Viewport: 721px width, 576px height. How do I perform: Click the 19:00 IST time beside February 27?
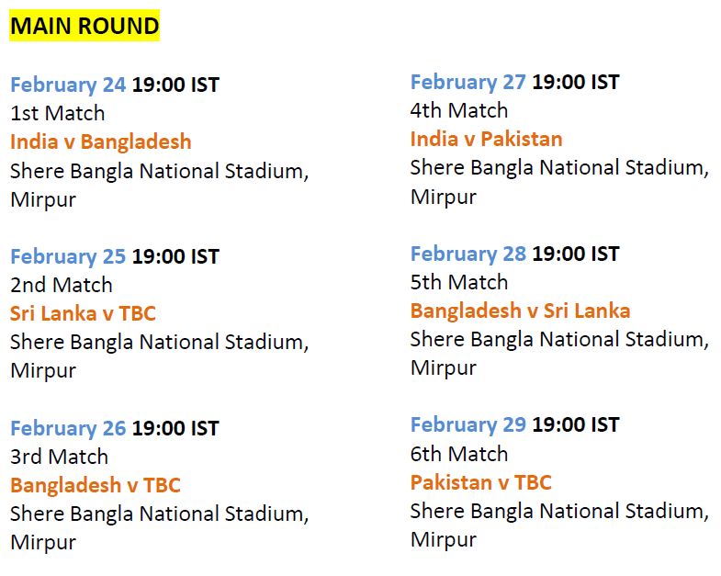click(x=576, y=82)
